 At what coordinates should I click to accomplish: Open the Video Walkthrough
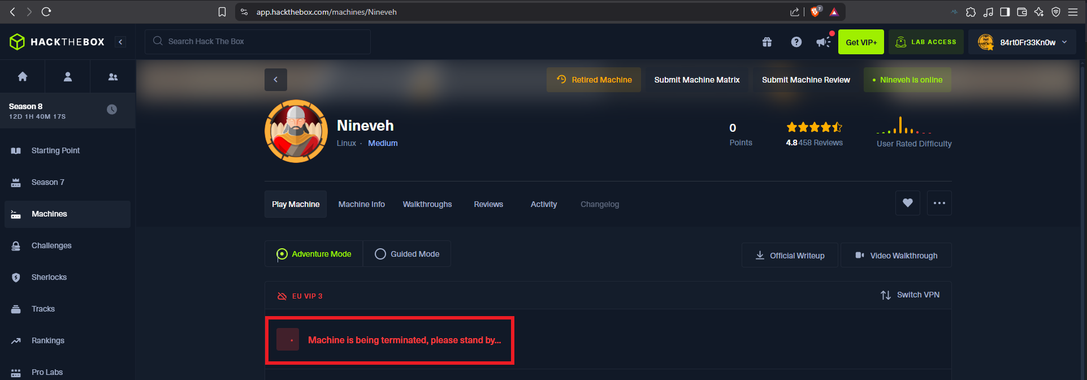896,256
